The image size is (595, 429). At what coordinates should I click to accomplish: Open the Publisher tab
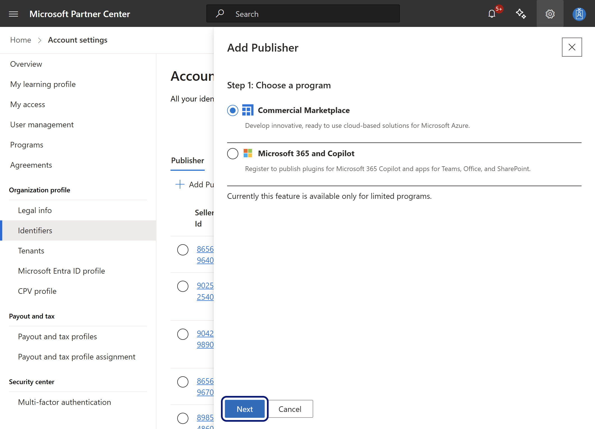(x=188, y=160)
